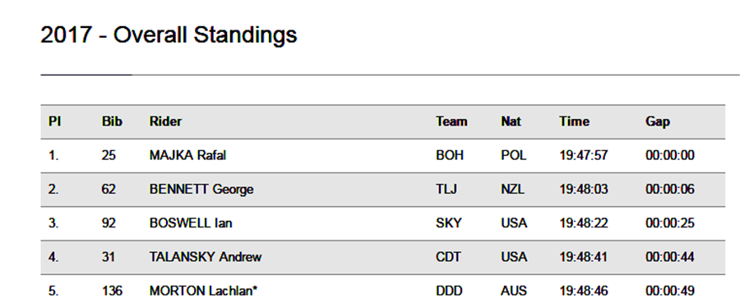
Task: Click the Time column header
Action: click(x=575, y=121)
